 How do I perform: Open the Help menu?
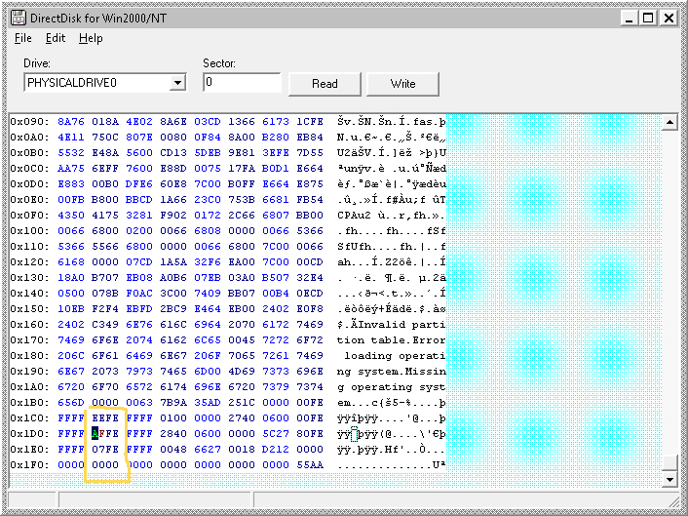[91, 38]
